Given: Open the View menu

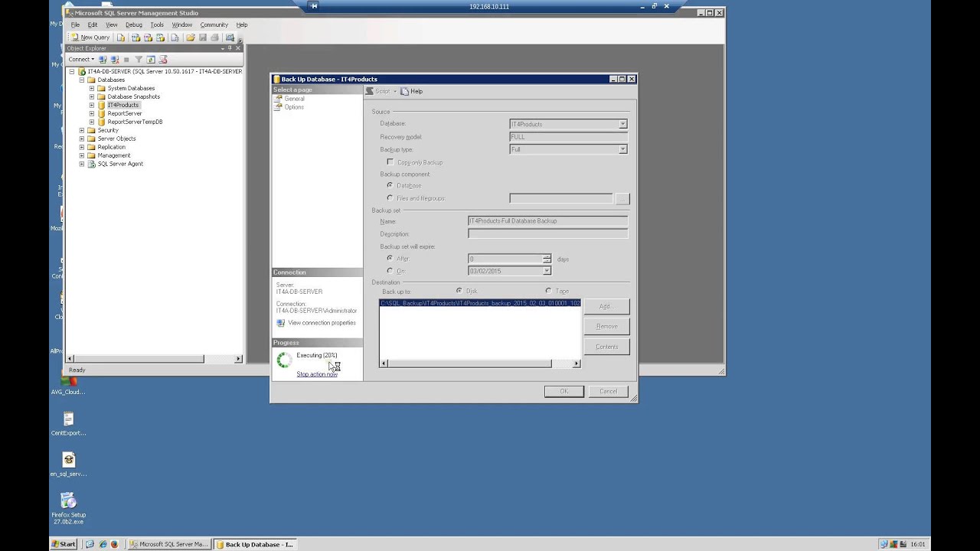Looking at the screenshot, I should tap(112, 24).
